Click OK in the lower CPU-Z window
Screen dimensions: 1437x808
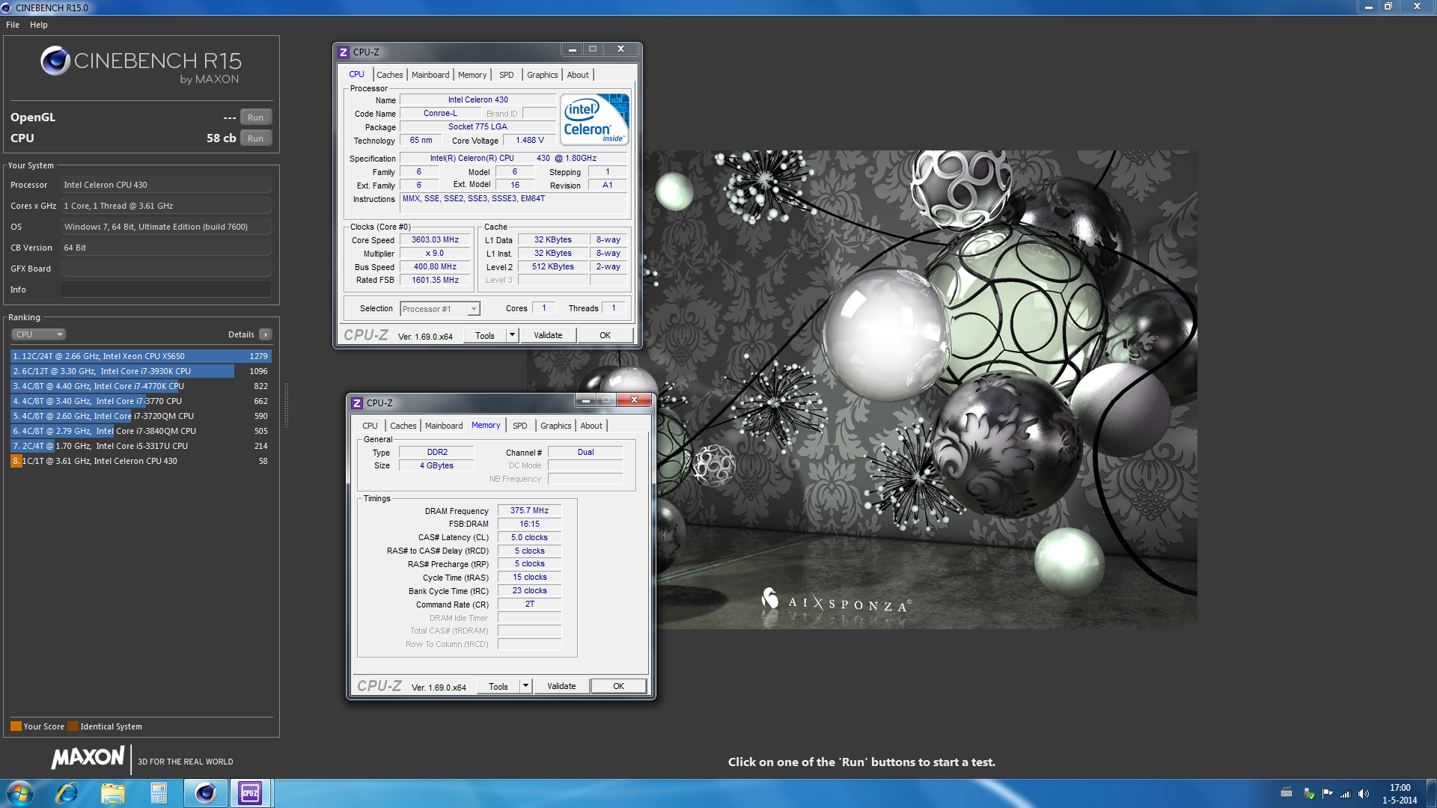coord(619,686)
